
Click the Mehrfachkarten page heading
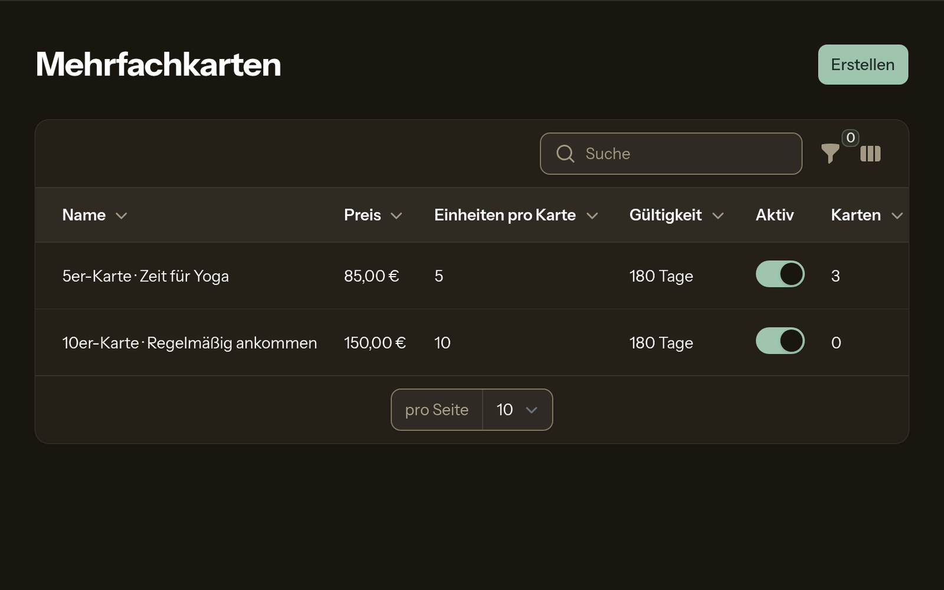[158, 64]
